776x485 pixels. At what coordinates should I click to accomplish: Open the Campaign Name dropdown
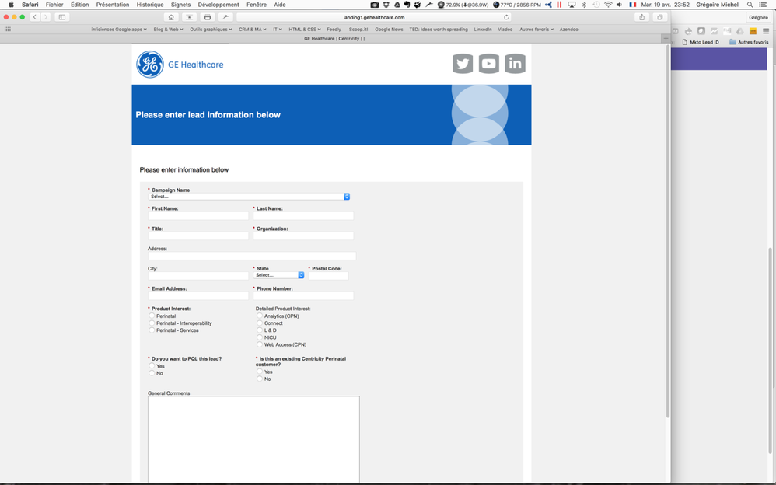249,197
